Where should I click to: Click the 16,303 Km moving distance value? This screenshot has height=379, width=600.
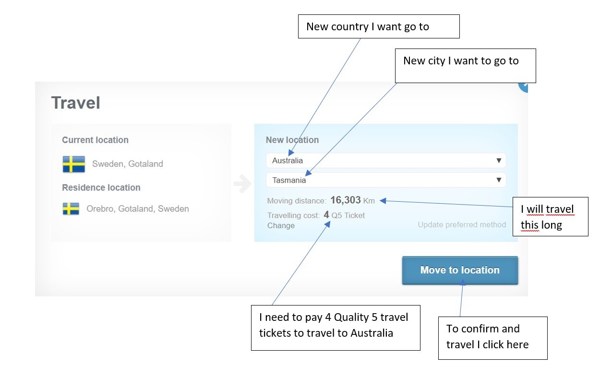coord(352,200)
